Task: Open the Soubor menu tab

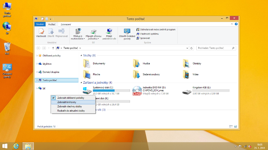Action: (40, 24)
